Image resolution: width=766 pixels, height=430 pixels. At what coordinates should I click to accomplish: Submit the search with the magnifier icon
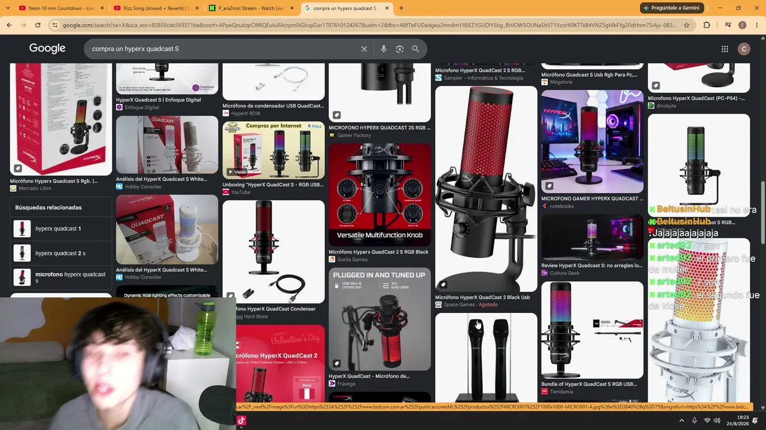tap(415, 49)
